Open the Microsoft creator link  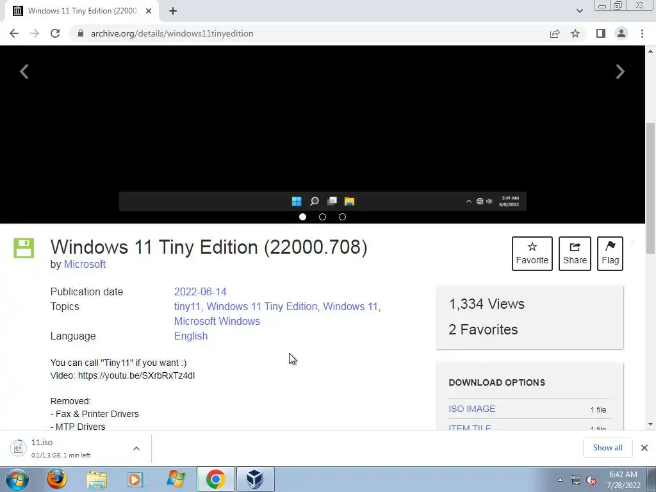tap(85, 265)
